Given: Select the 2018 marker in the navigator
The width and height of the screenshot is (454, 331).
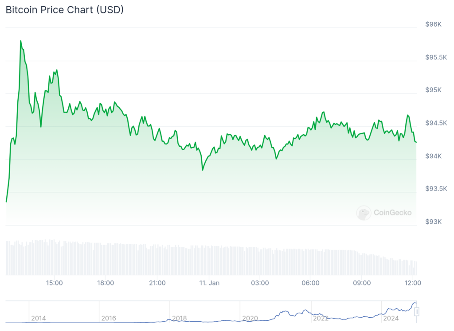Looking at the screenshot, I should [179, 318].
